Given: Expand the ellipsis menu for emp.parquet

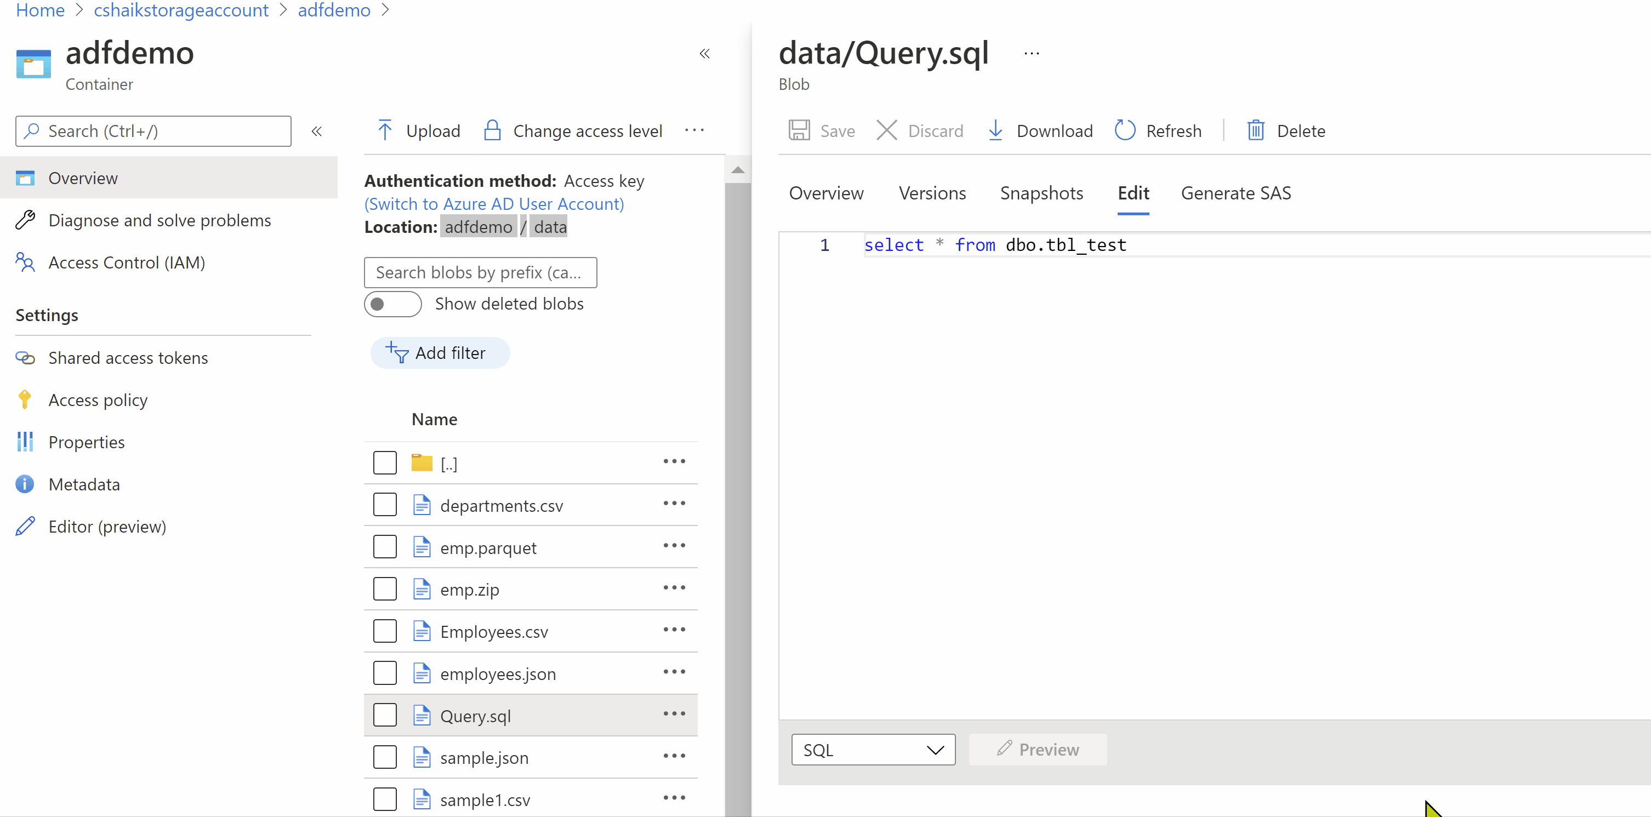Looking at the screenshot, I should [675, 546].
